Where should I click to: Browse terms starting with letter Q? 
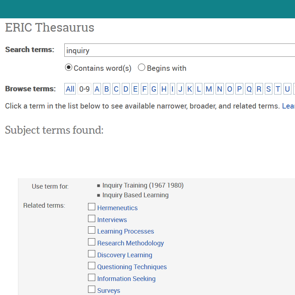click(249, 89)
